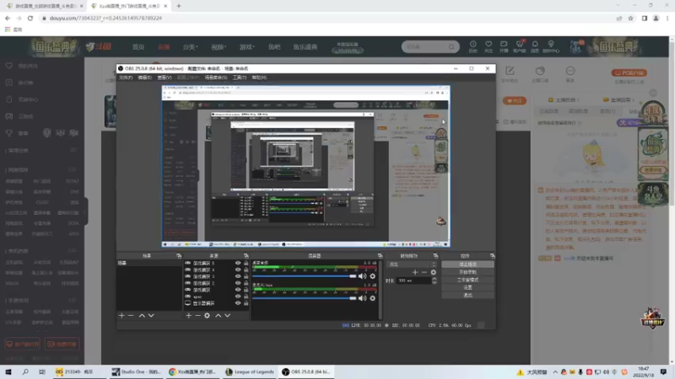
Task: Open Studio One from taskbar
Action: [137, 372]
